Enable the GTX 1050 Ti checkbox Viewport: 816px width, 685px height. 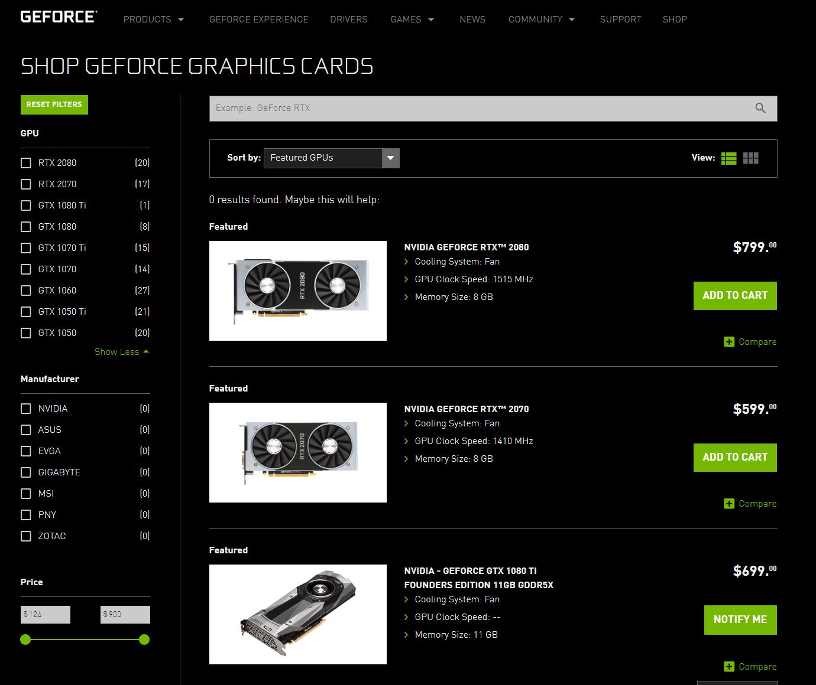click(x=26, y=312)
